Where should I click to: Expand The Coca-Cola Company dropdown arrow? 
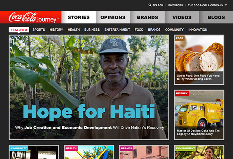point(226,5)
